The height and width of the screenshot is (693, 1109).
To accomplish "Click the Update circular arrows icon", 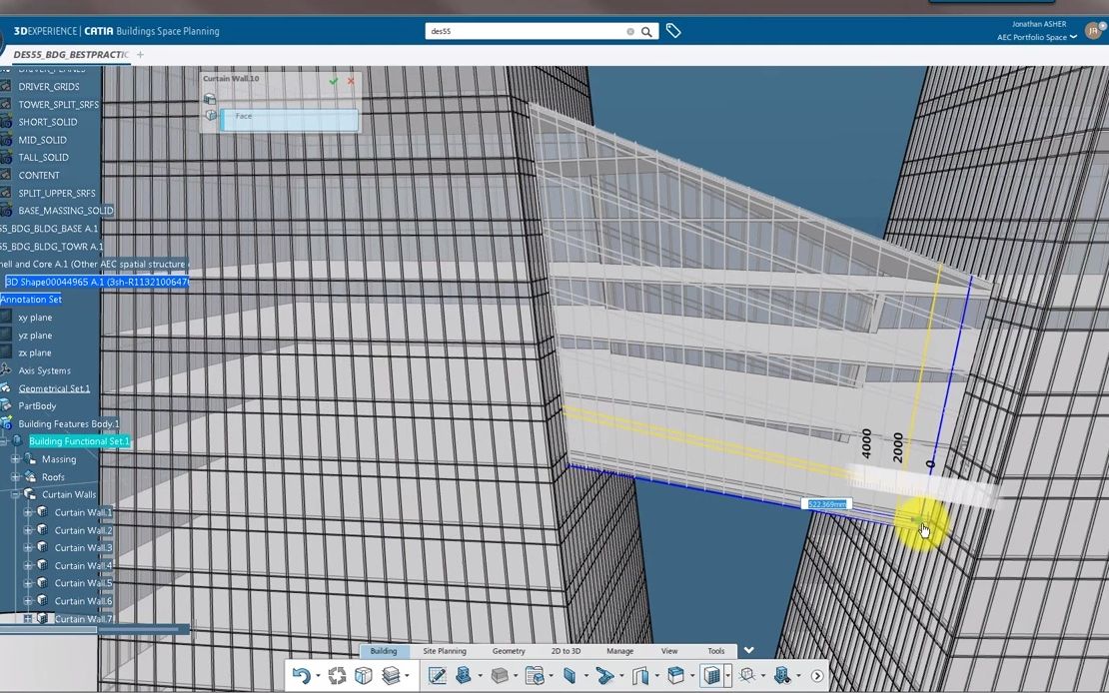I will point(337,676).
